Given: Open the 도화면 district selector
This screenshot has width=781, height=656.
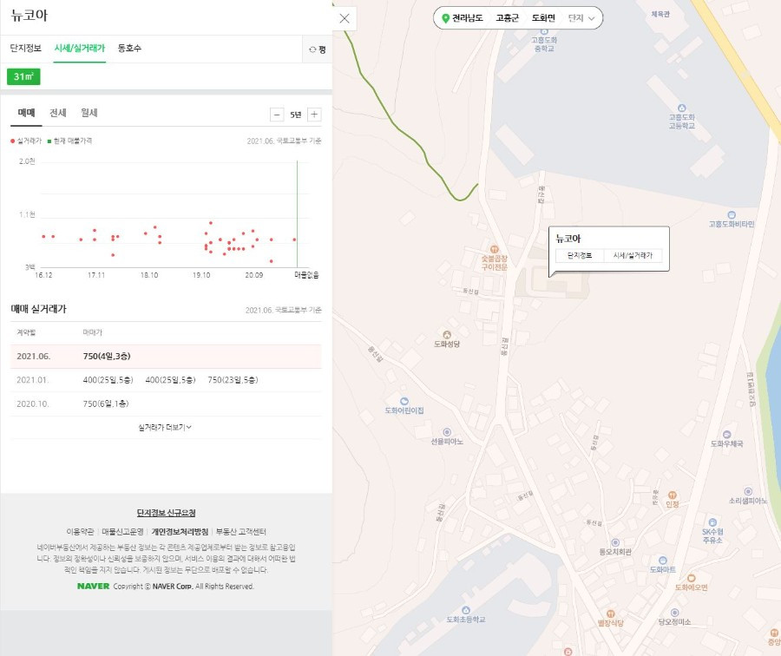Looking at the screenshot, I should (x=543, y=18).
